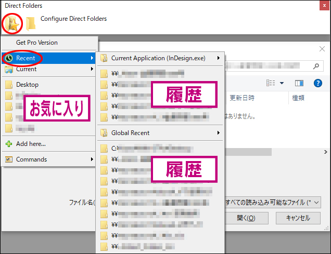This screenshot has width=331, height=254.
Task: Click the horizontal scrollbar thumb in file list
Action: click(x=248, y=152)
